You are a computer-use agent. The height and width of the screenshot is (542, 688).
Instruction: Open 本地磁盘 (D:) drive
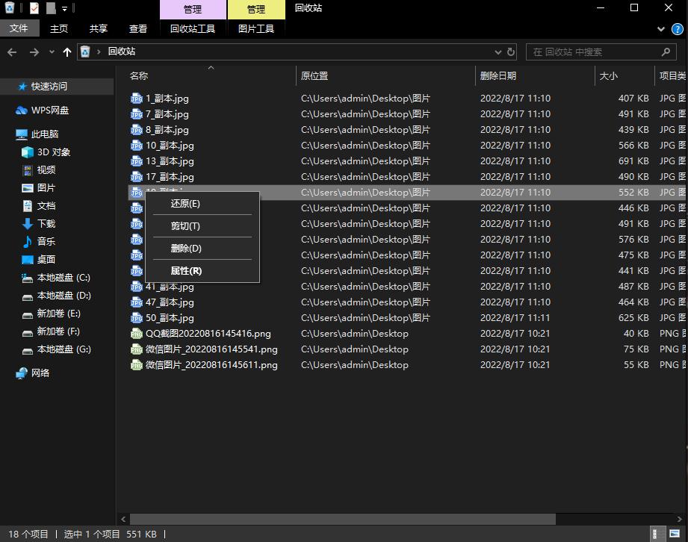(x=63, y=296)
